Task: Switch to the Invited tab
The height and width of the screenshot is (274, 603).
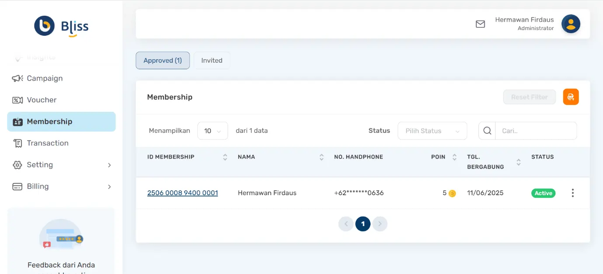Action: tap(211, 61)
